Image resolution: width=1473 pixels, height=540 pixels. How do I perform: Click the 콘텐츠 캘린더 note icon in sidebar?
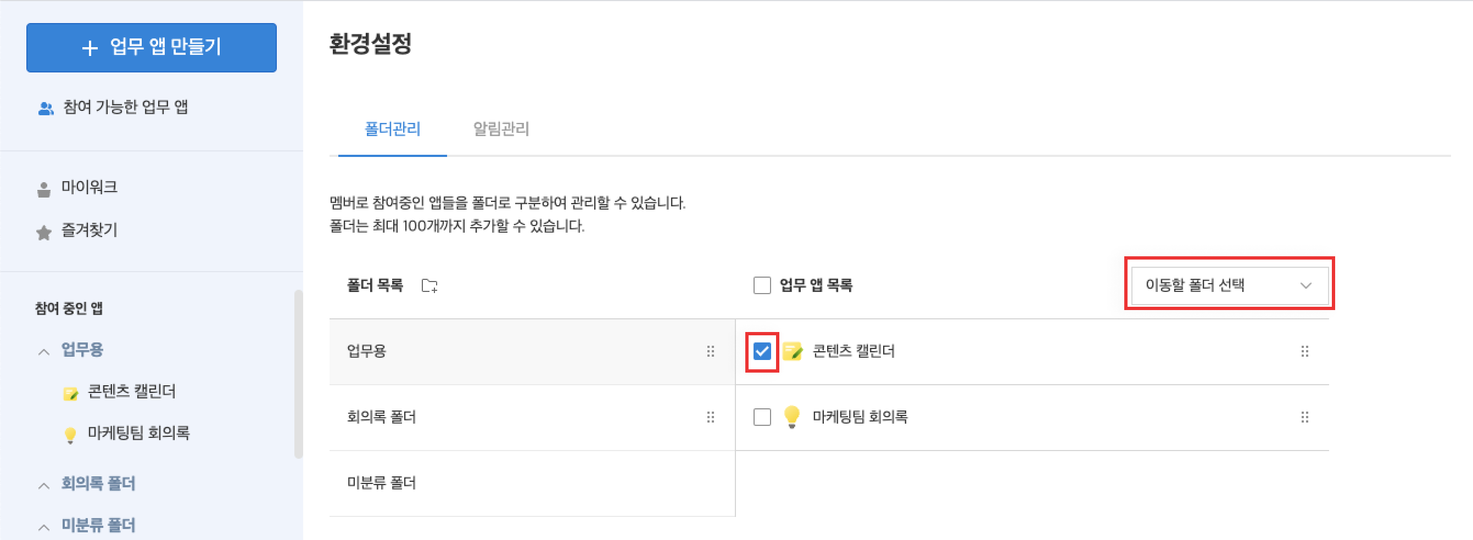(70, 393)
